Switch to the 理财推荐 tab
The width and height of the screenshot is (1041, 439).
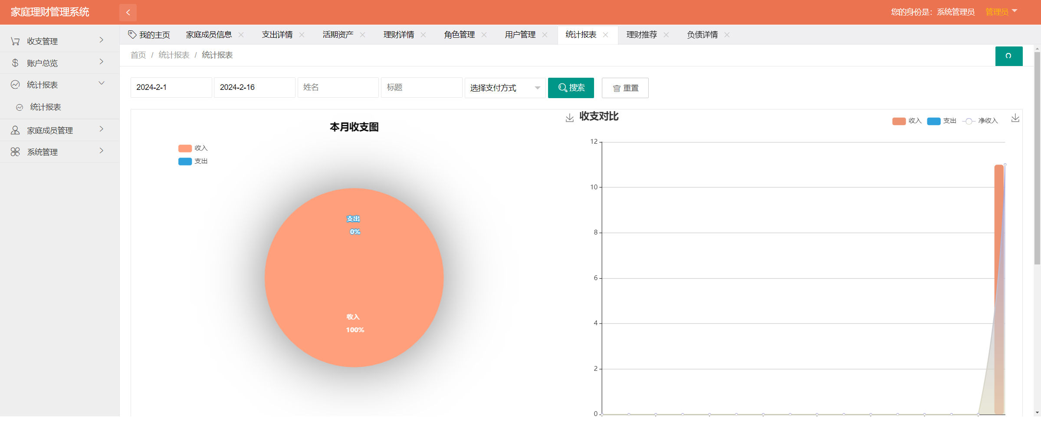coord(642,35)
